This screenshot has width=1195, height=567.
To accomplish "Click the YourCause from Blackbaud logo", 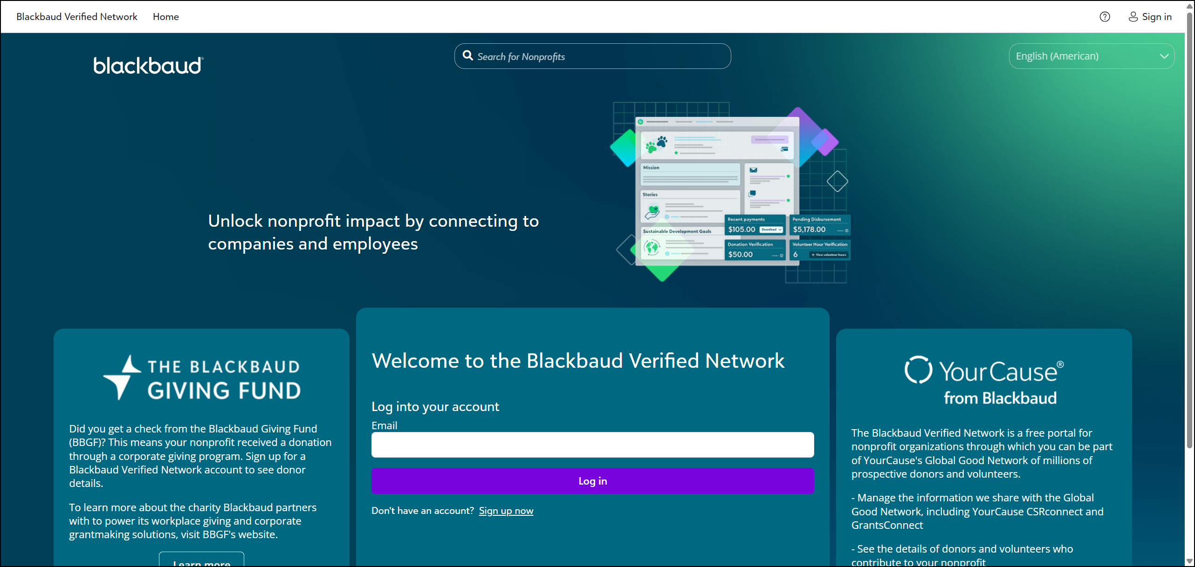I will (984, 381).
